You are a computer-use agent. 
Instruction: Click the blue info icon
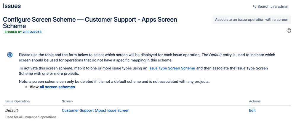coord(10,55)
